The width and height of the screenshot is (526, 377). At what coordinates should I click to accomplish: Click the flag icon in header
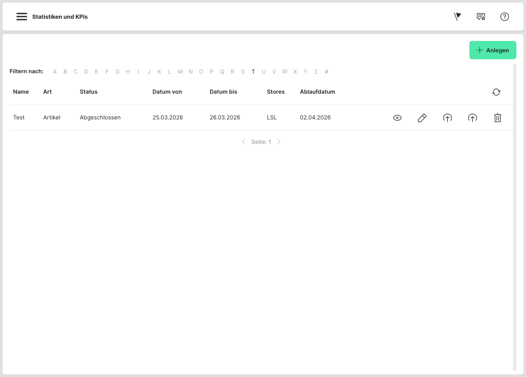[457, 17]
